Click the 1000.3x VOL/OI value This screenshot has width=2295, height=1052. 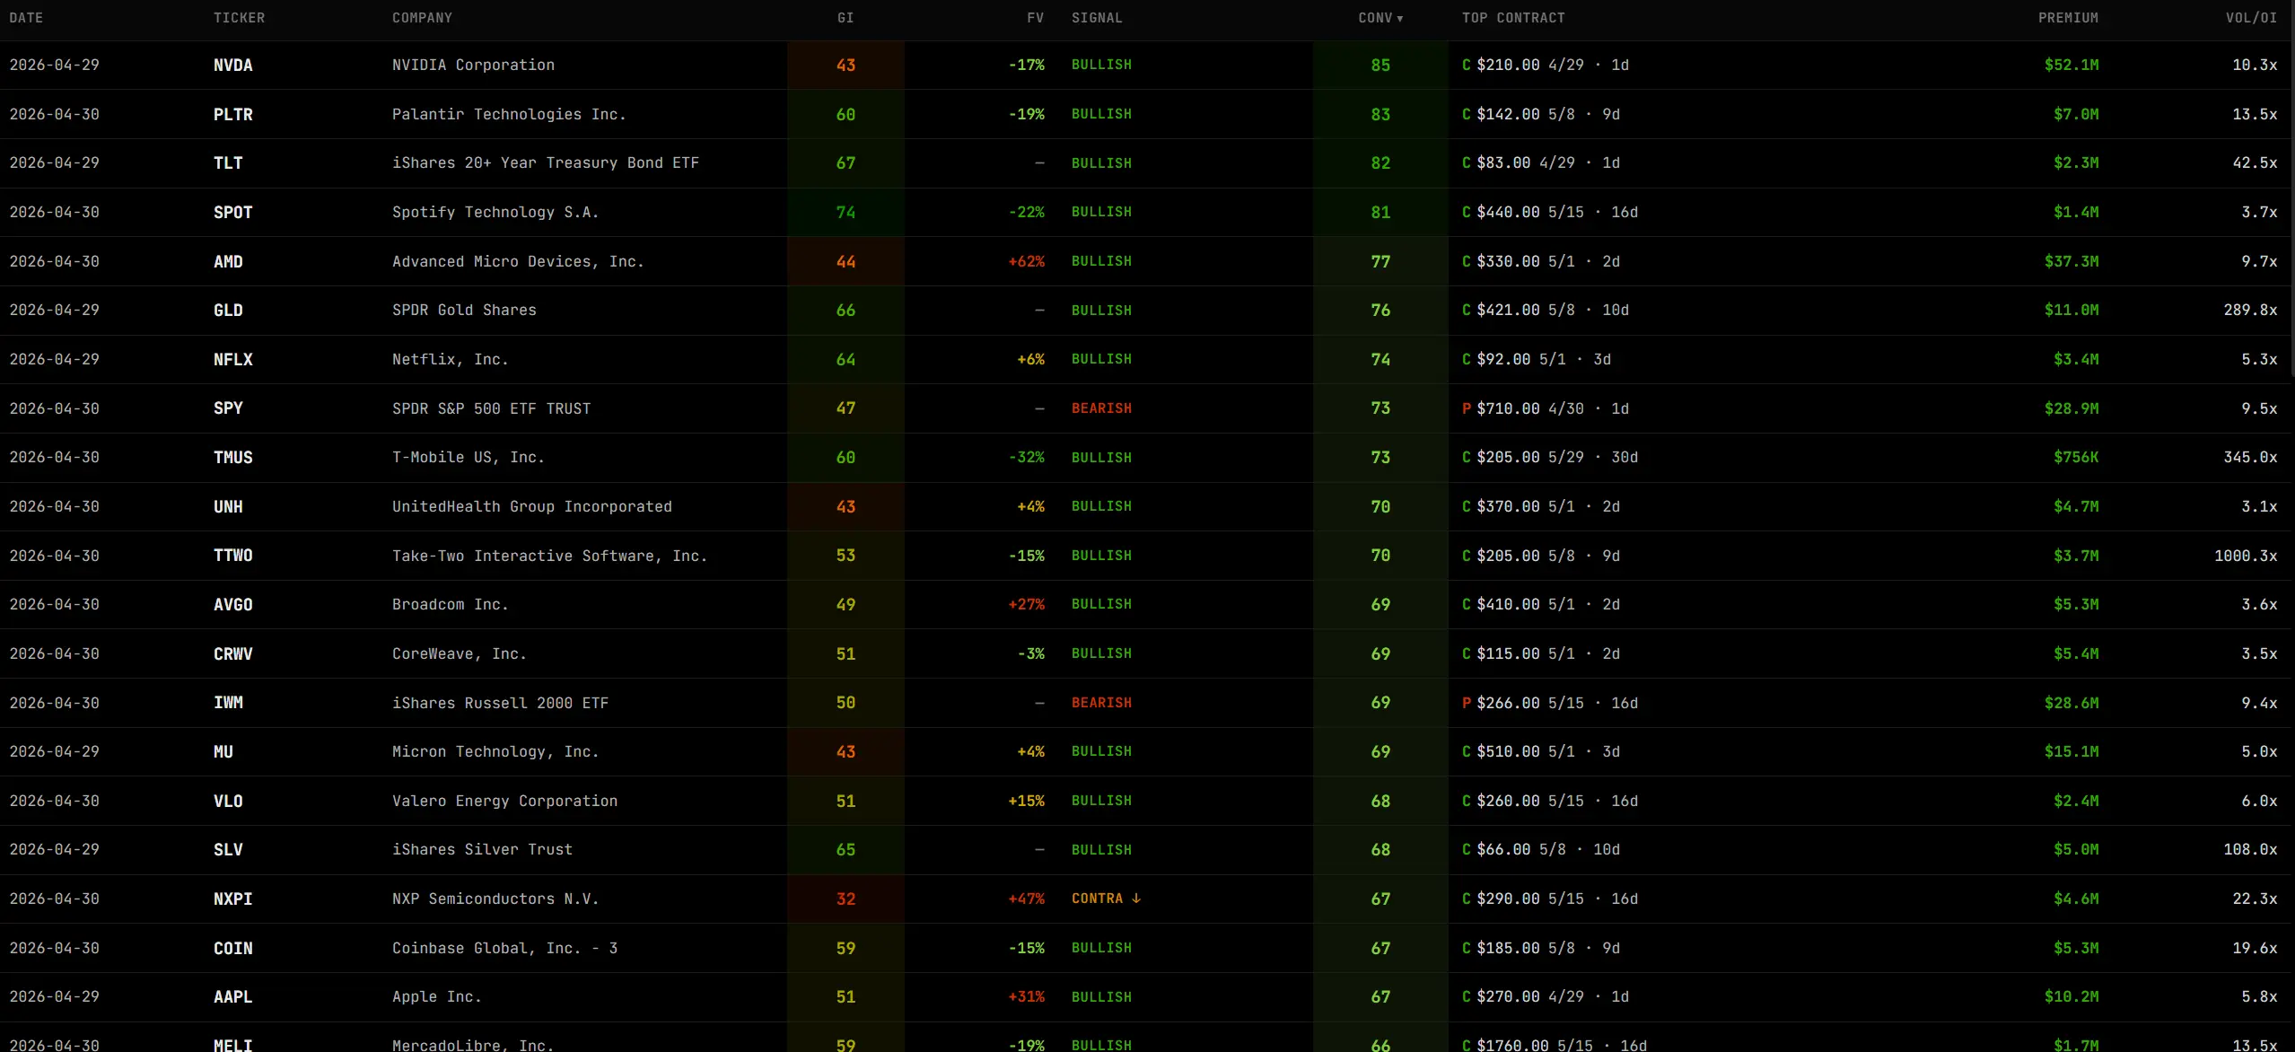click(2246, 556)
